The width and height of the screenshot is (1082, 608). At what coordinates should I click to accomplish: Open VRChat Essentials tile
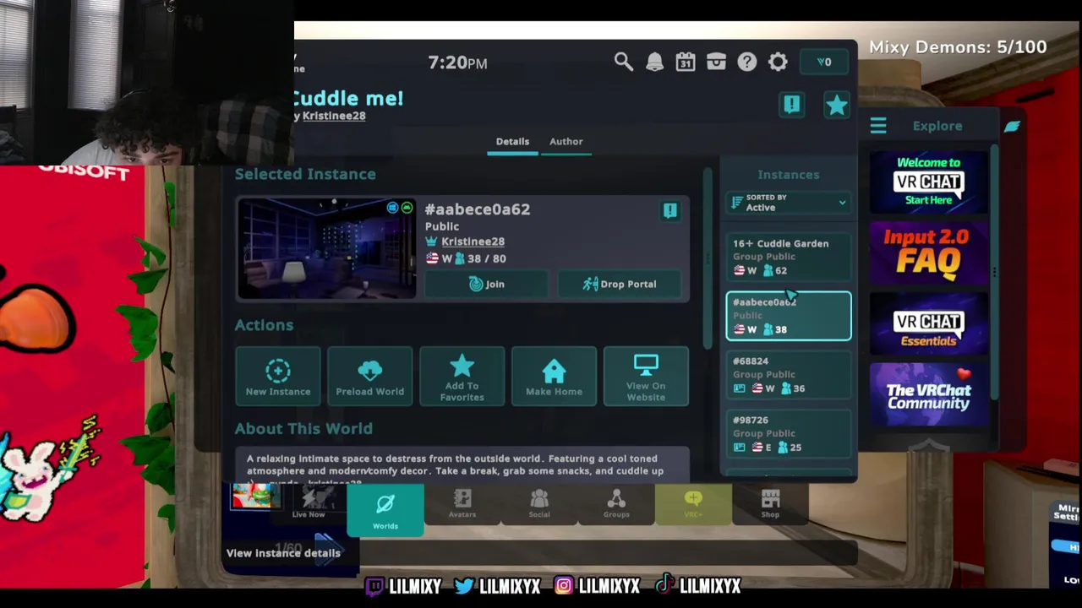(x=928, y=324)
